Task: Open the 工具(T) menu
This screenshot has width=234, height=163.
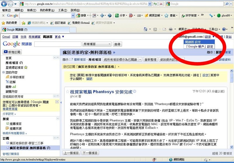Action: coord(63,10)
